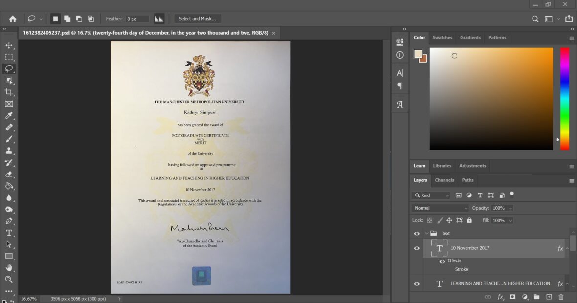Image resolution: width=577 pixels, height=303 pixels.
Task: Set Subtract from selection mode
Action: (79, 19)
